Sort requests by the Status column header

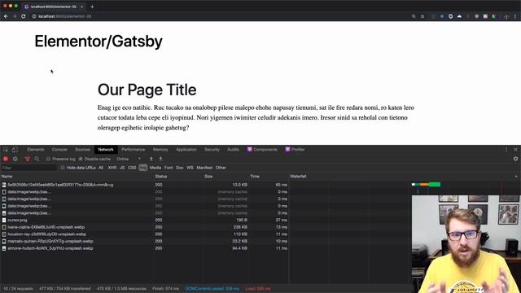pos(178,177)
